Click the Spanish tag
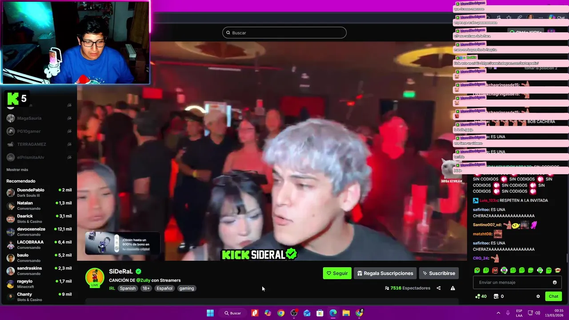Viewport: 569px width, 320px height. point(128,288)
